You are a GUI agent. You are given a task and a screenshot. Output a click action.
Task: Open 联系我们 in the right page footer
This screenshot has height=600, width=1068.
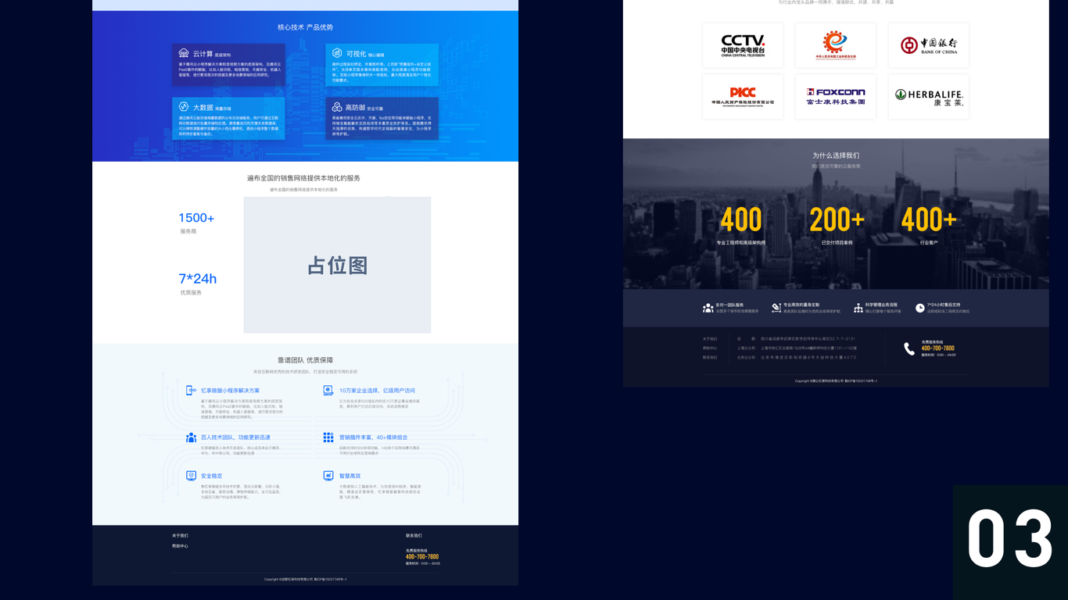coord(710,358)
